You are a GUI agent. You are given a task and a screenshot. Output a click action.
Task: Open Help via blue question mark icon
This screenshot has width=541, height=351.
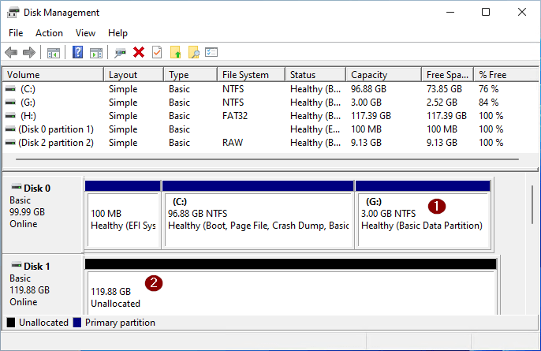pos(78,52)
